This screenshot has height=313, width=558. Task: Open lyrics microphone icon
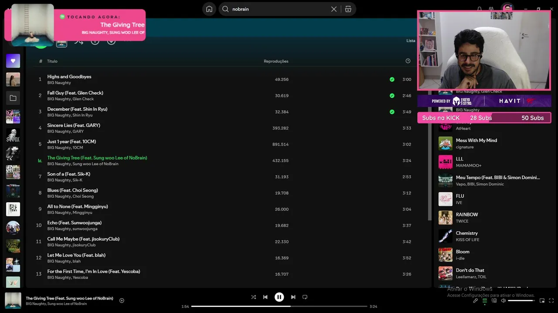click(x=476, y=301)
